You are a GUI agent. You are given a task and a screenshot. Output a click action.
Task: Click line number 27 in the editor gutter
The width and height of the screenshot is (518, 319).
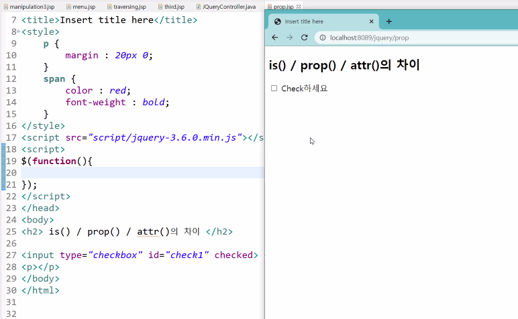point(11,255)
